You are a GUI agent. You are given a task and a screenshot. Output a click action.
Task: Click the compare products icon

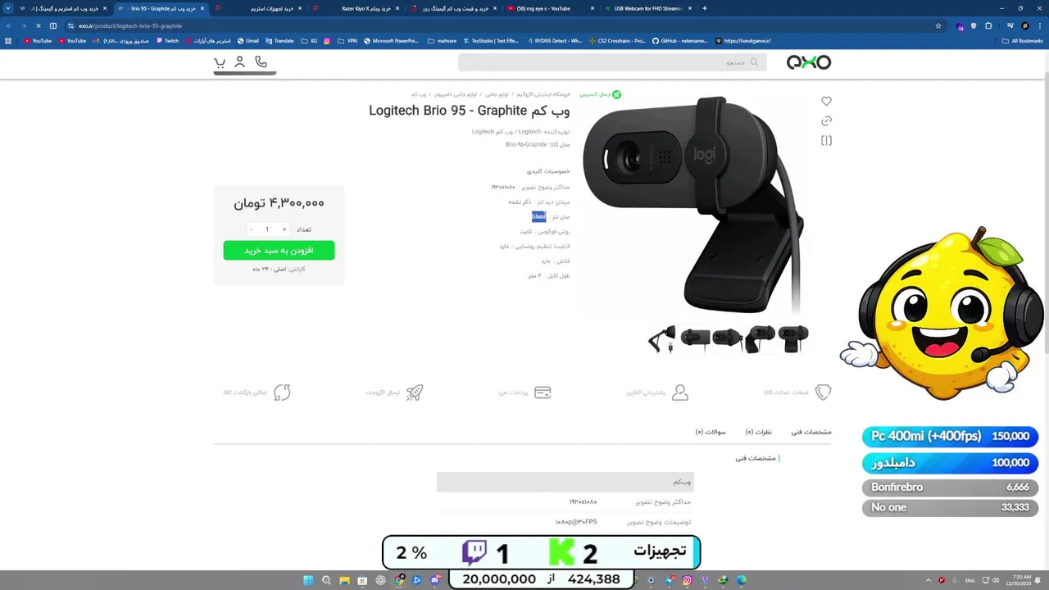point(826,141)
